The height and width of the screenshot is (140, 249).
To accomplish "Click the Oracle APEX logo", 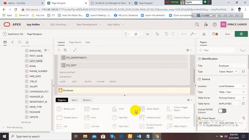I will coord(12,24).
